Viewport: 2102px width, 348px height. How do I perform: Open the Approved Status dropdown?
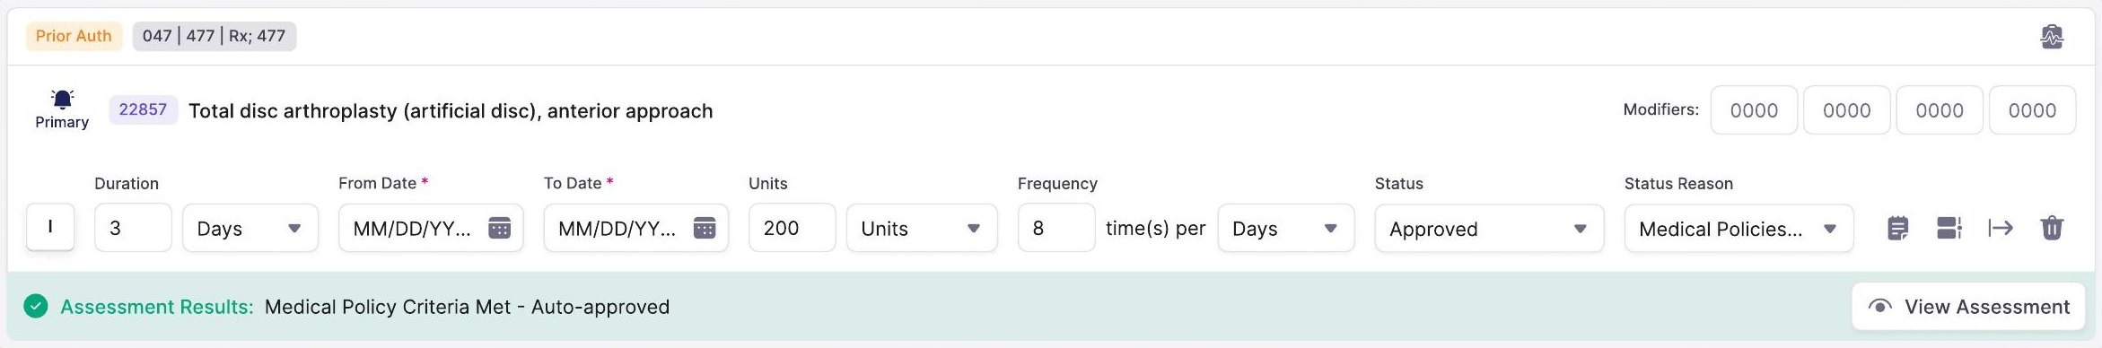coord(1489,228)
